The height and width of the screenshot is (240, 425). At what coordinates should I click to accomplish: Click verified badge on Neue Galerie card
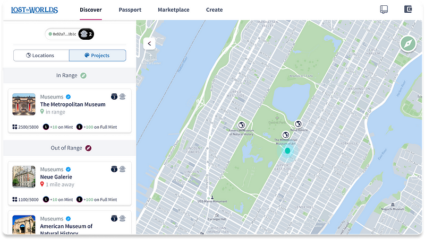coord(69,169)
